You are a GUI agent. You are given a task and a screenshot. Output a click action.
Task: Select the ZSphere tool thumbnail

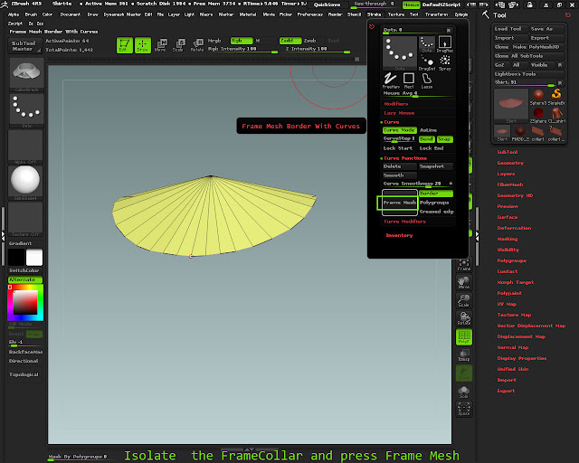538,115
